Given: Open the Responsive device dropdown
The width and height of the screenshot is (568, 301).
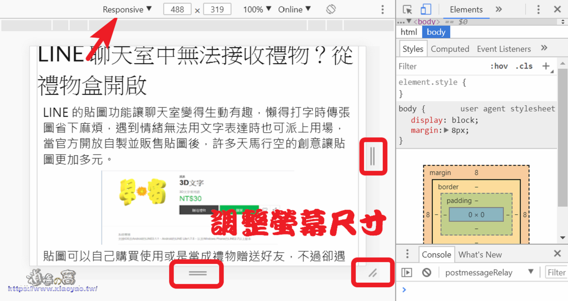Looking at the screenshot, I should (x=127, y=9).
